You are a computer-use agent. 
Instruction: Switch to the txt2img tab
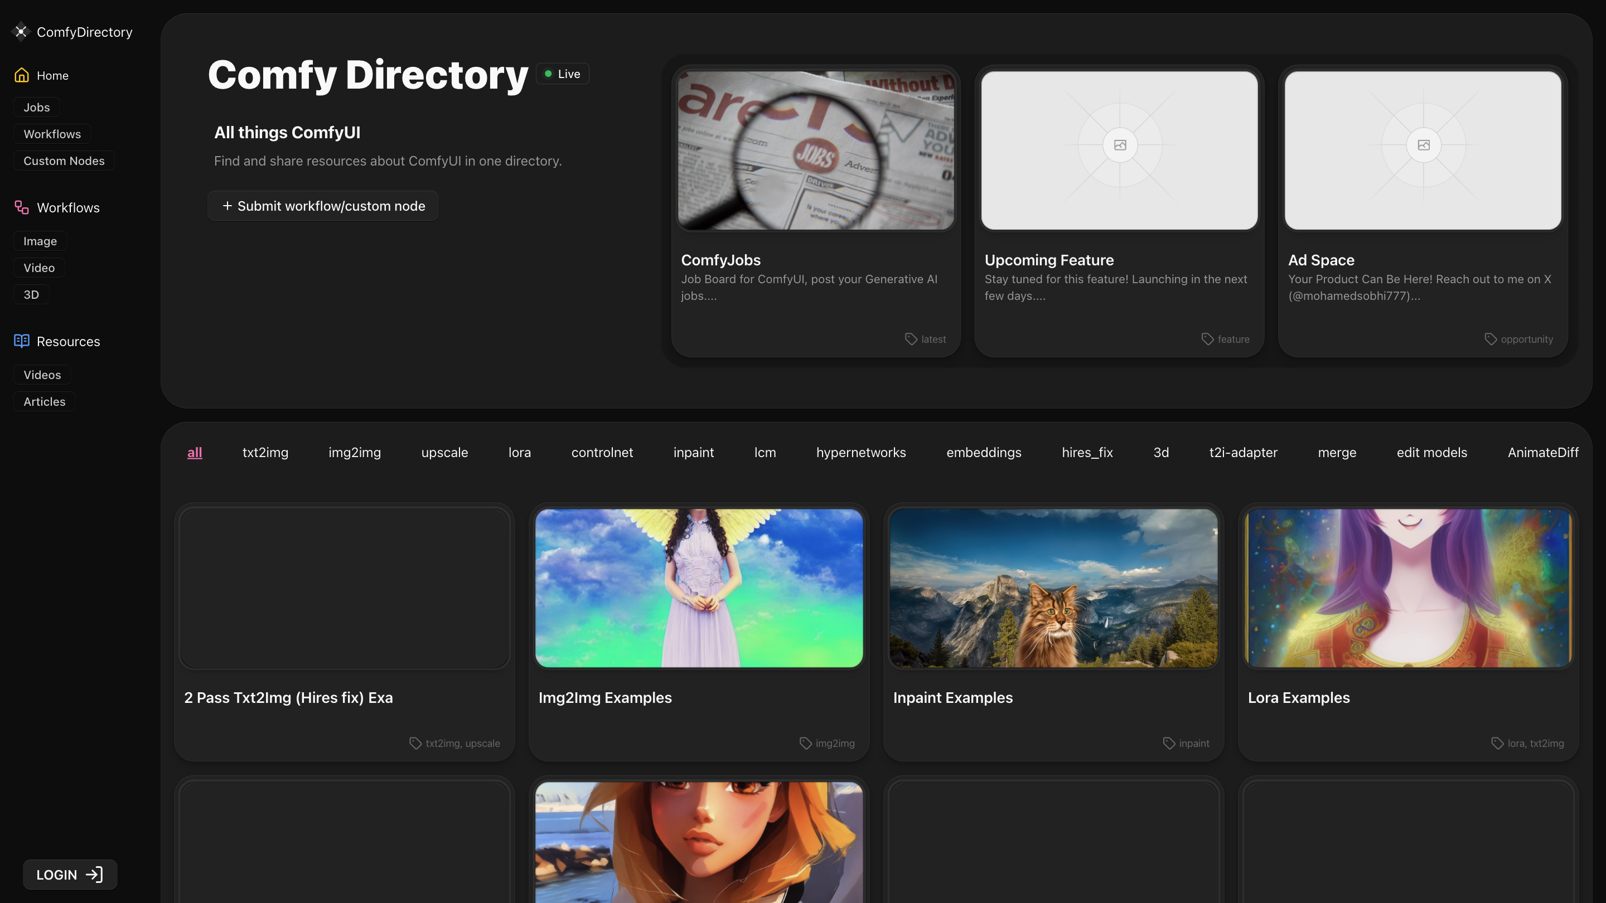point(265,453)
